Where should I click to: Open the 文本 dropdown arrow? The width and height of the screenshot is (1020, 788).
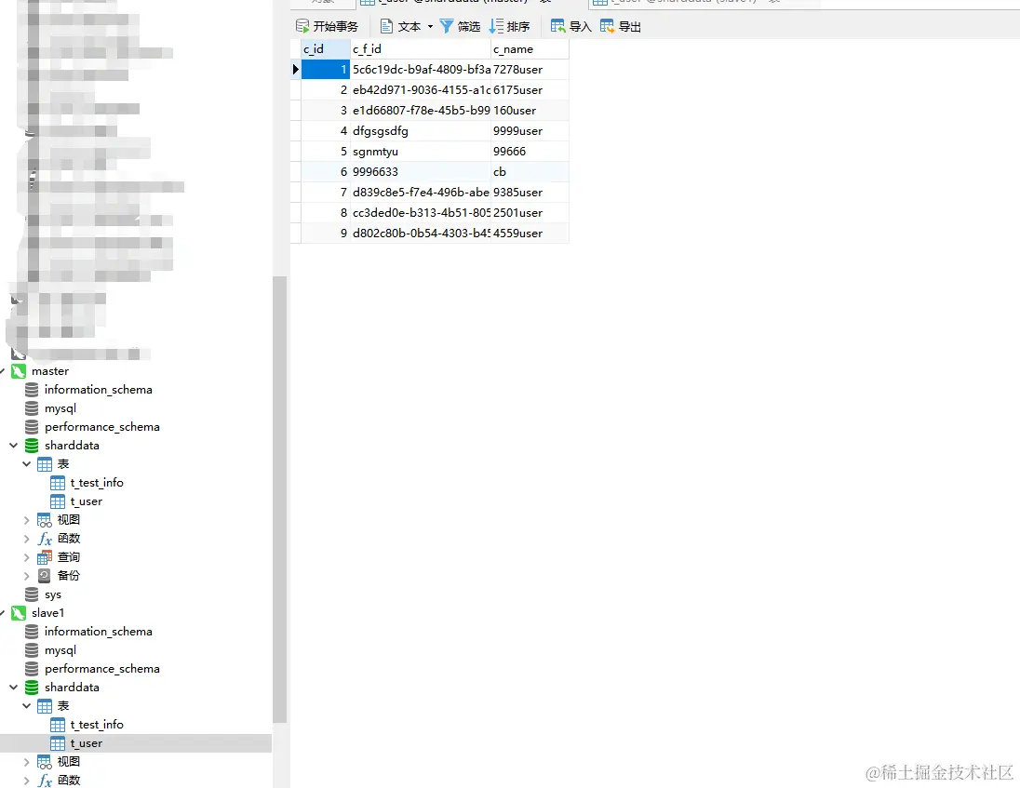coord(430,27)
